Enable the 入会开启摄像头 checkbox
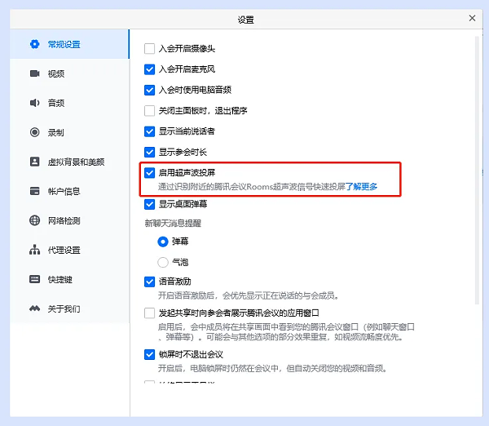Viewport: 489px width, 426px height. [x=150, y=49]
